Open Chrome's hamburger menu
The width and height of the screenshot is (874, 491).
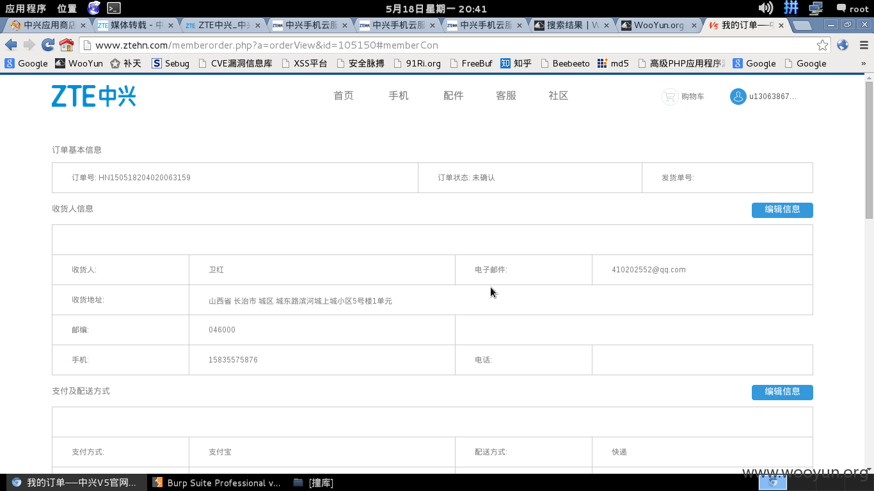(864, 45)
